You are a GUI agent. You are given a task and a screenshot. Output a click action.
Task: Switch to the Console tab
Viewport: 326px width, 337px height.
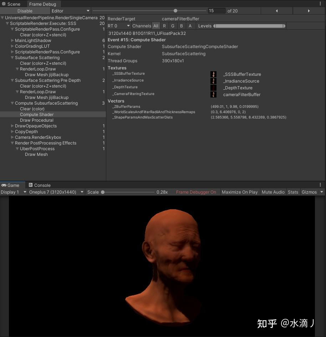40,185
